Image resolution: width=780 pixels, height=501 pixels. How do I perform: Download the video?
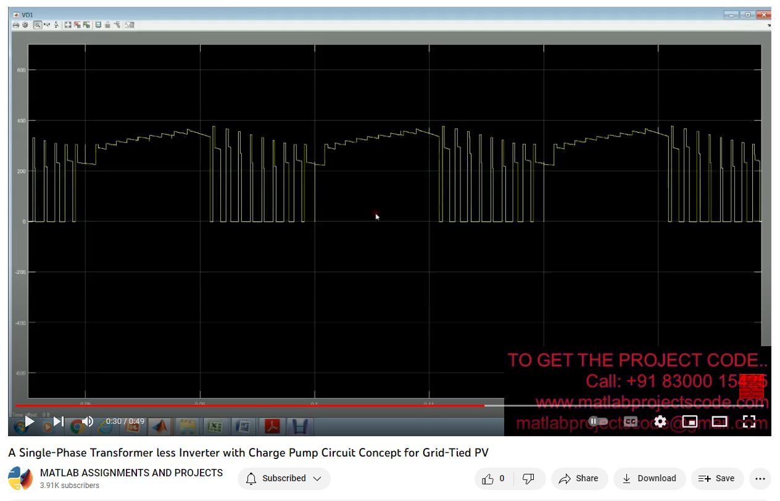click(x=649, y=478)
